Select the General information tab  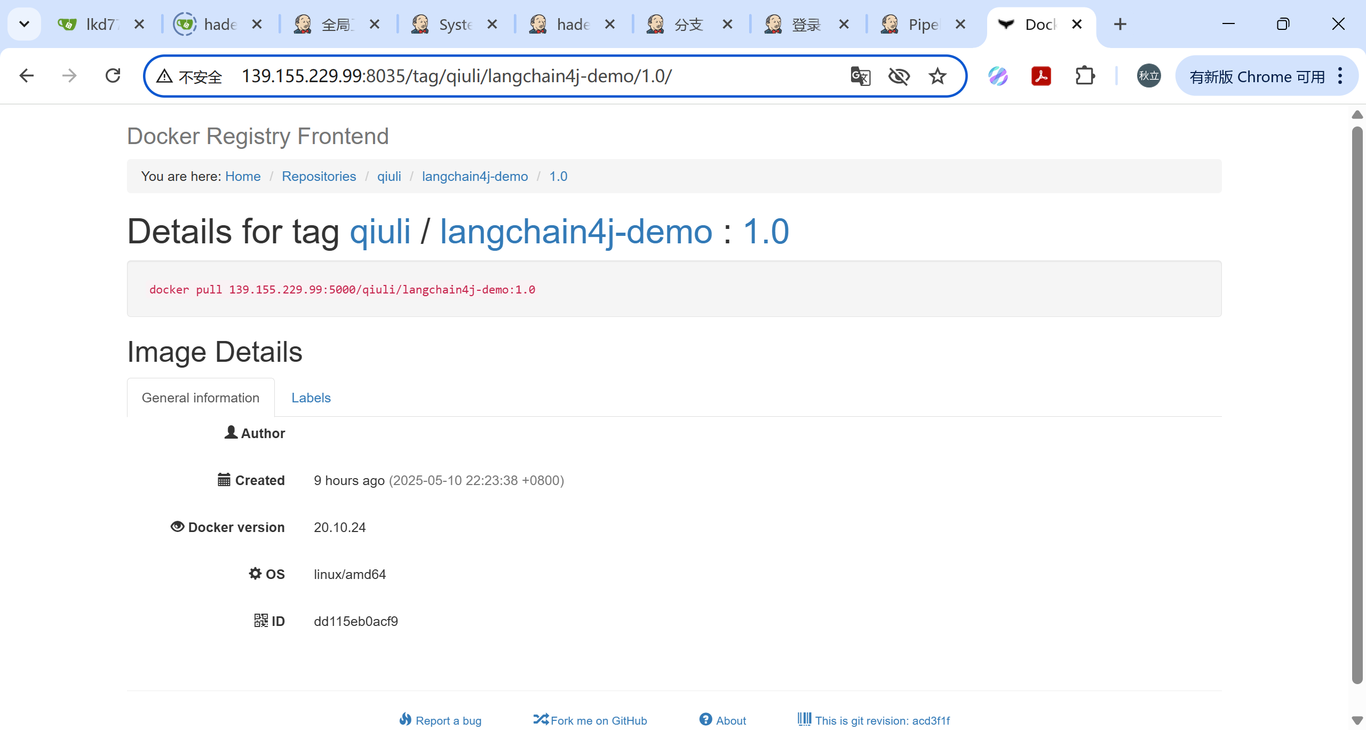(x=201, y=398)
